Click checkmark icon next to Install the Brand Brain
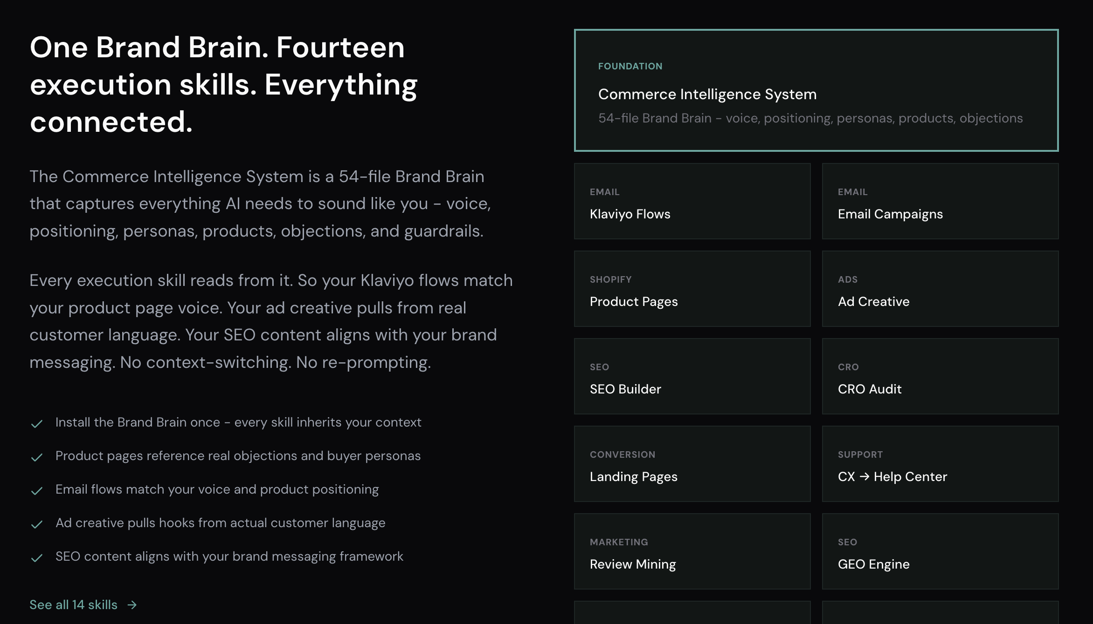 (x=37, y=424)
